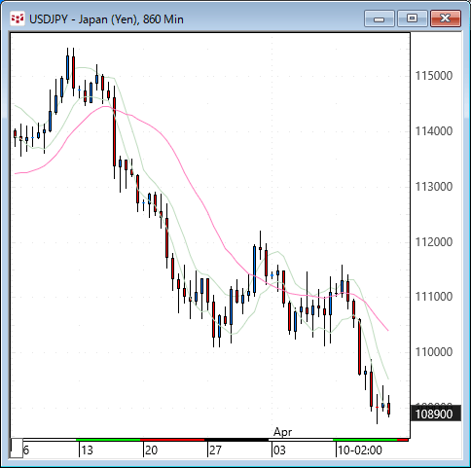Click the 112000 price axis label

[434, 242]
